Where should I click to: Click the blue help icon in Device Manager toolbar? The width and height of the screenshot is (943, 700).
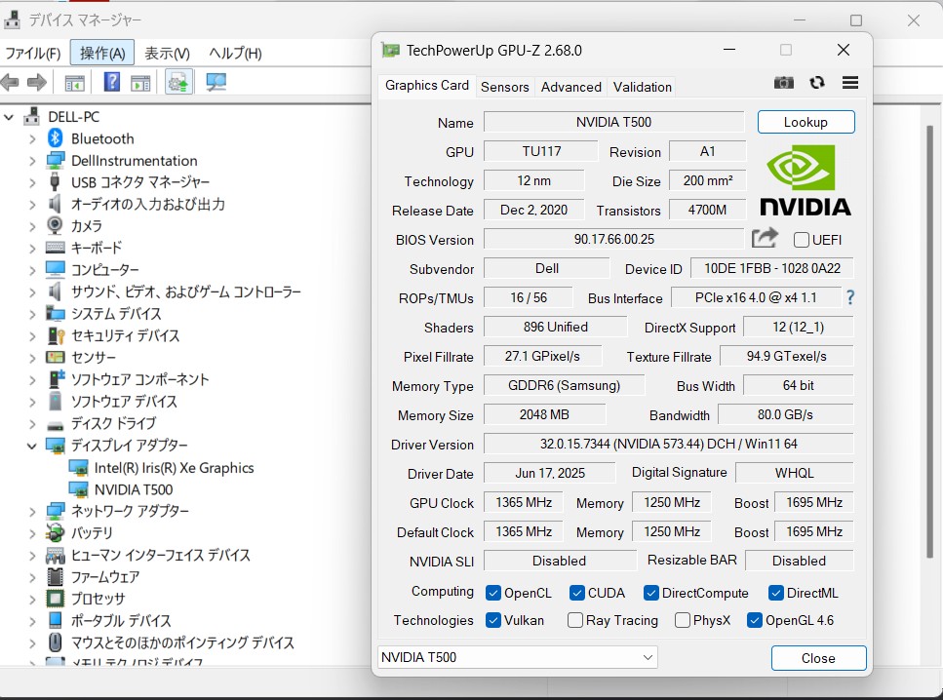click(x=112, y=82)
